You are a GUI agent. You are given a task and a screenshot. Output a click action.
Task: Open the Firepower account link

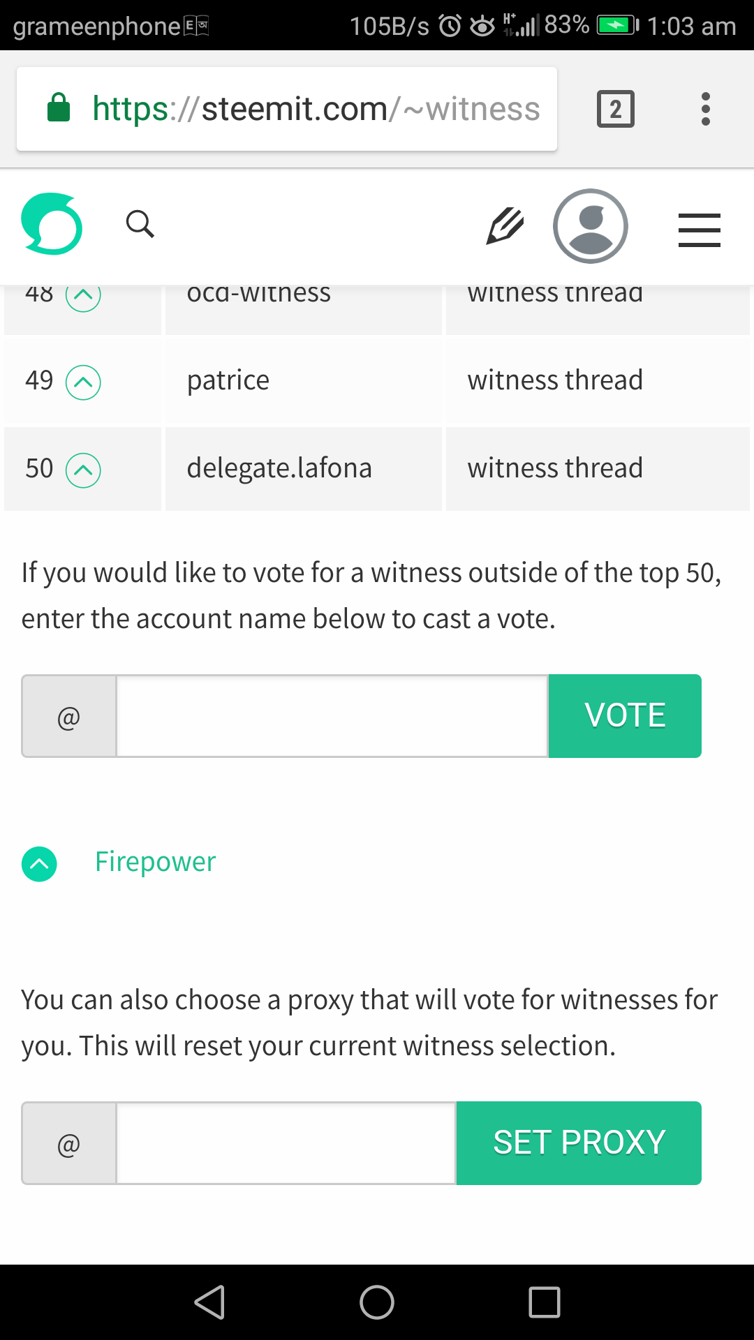[155, 862]
